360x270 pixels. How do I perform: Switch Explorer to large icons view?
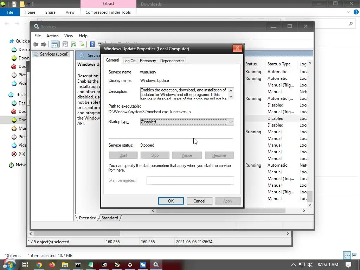355,255
